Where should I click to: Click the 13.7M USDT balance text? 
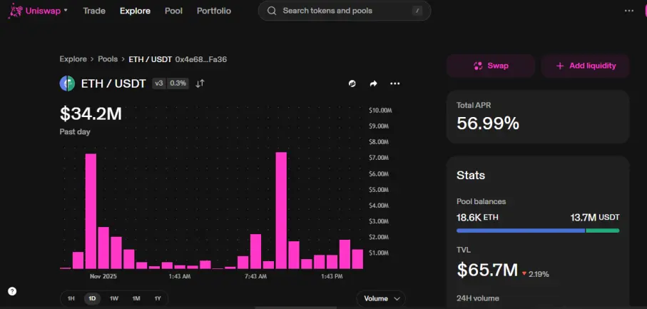595,218
